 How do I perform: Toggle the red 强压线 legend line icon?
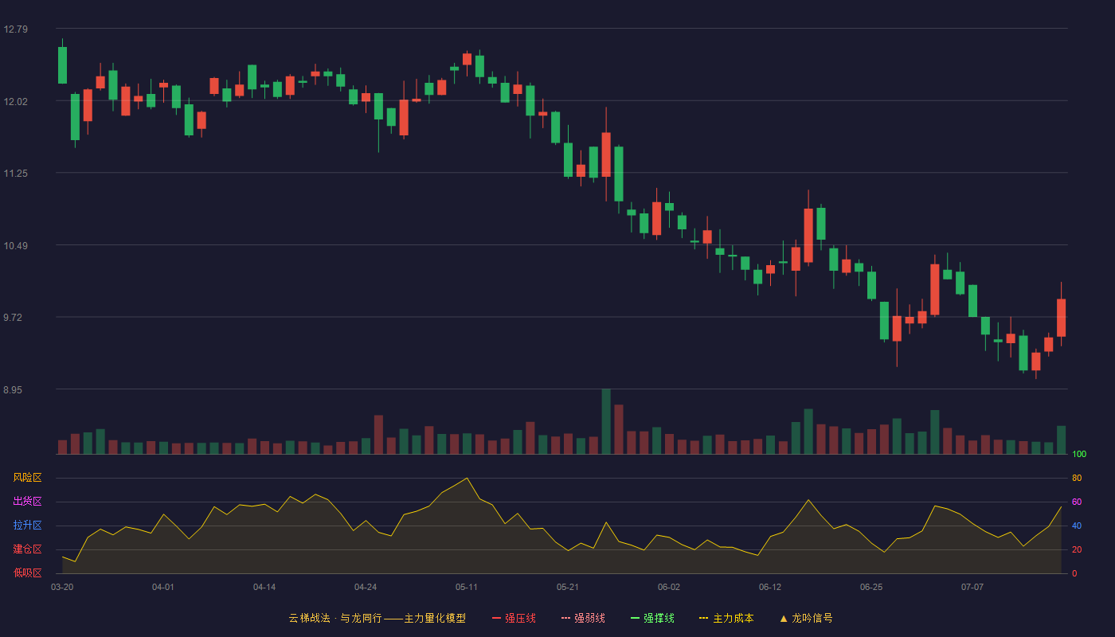coord(496,618)
